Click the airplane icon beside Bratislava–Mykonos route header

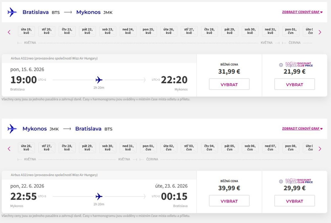point(12,12)
